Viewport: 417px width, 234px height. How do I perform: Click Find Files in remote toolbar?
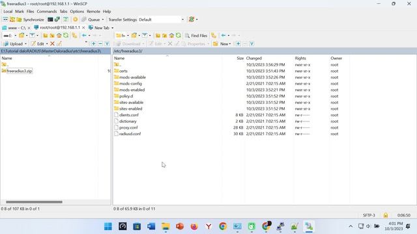pos(196,36)
